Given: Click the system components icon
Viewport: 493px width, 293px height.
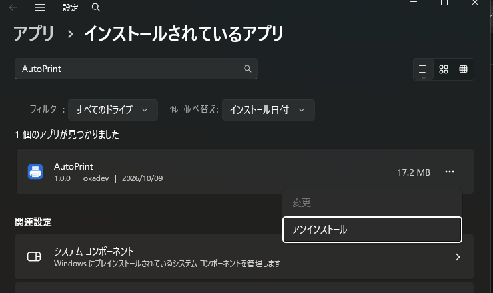Looking at the screenshot, I should (x=34, y=256).
